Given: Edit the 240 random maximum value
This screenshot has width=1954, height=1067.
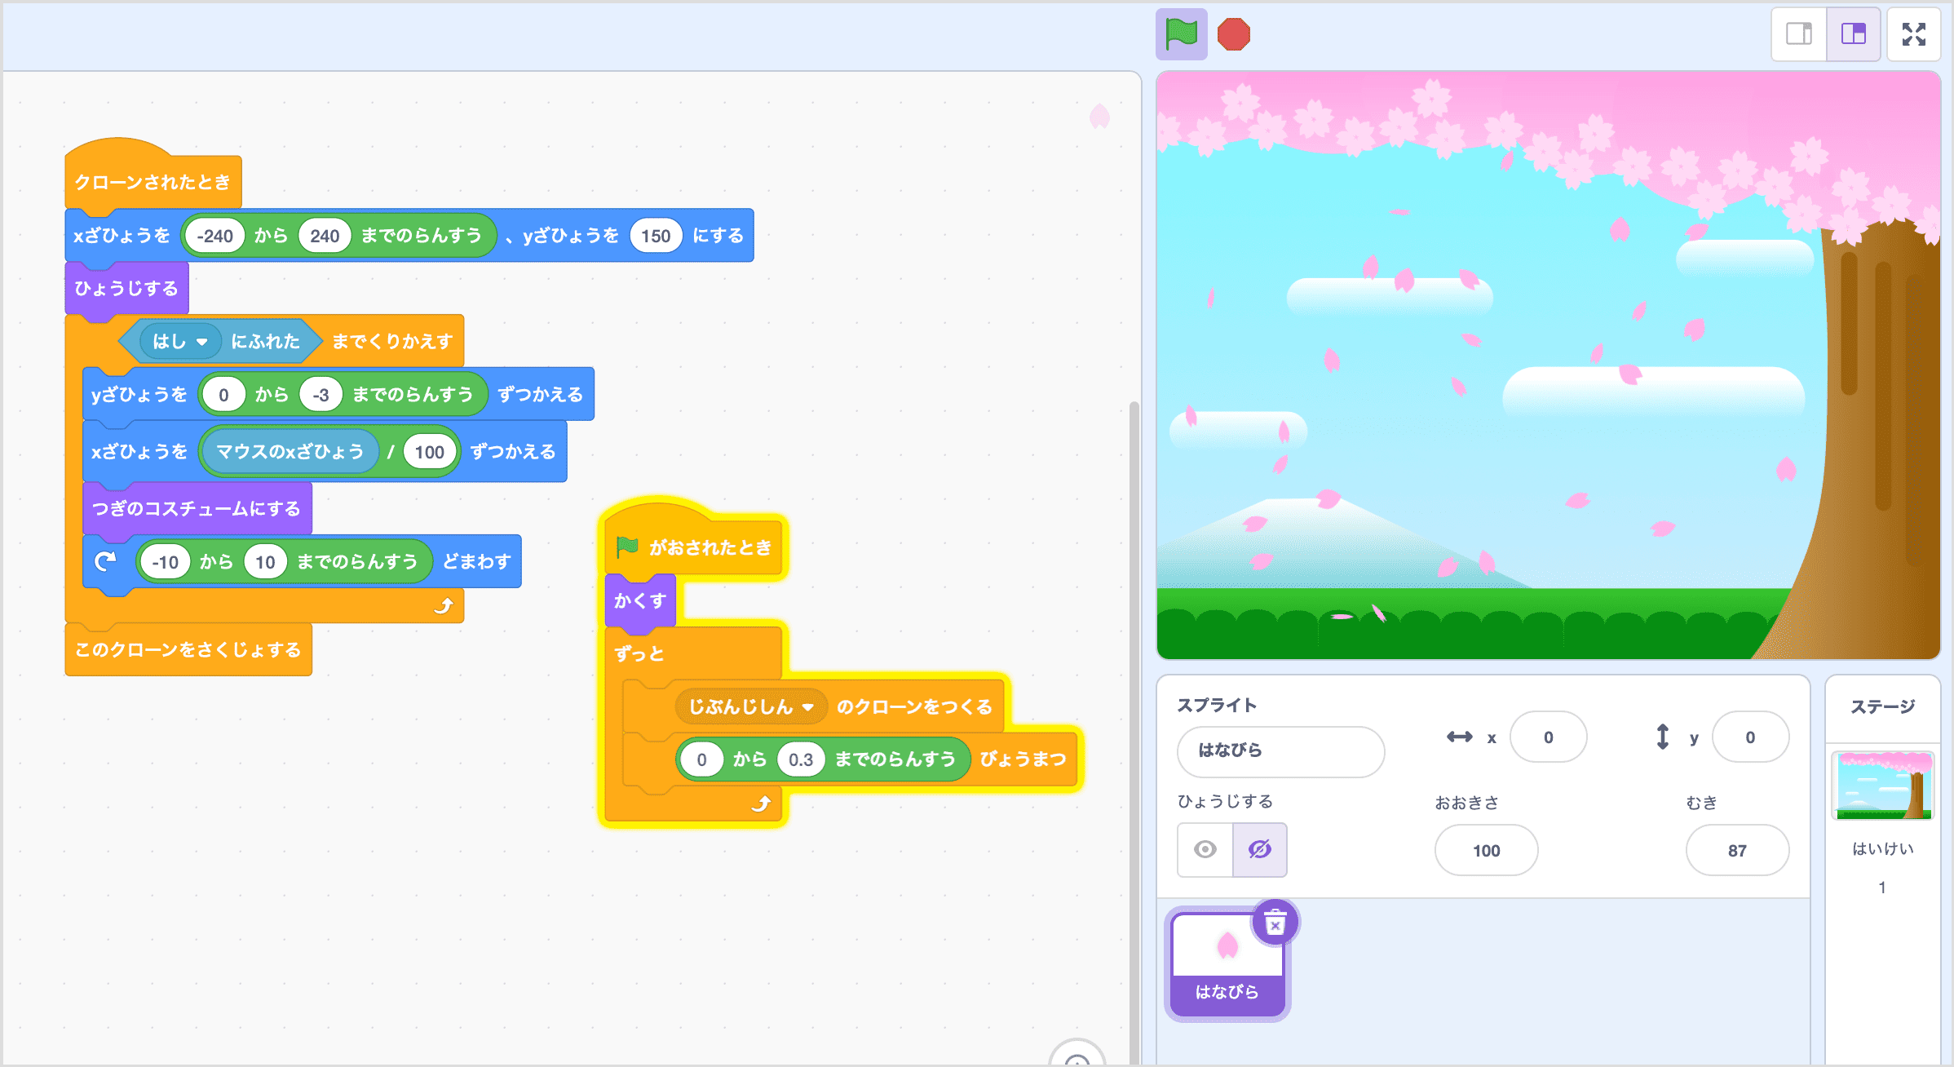Looking at the screenshot, I should (x=325, y=236).
